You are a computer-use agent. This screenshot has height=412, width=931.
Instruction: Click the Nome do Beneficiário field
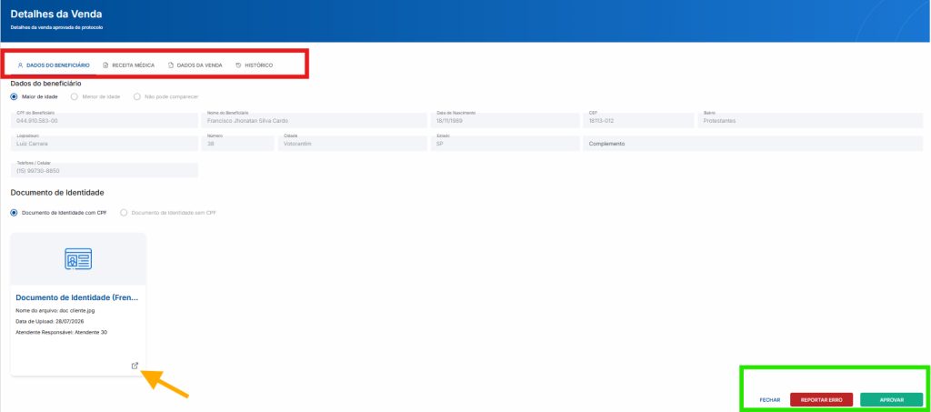coord(314,121)
